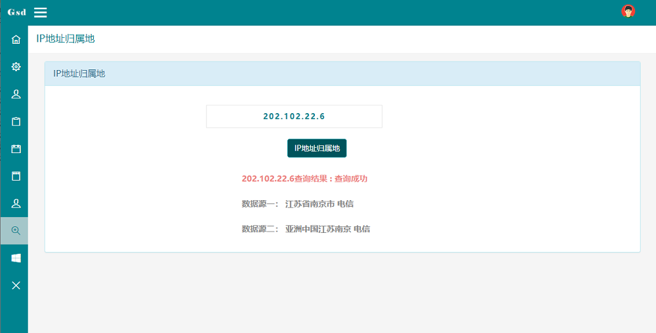The width and height of the screenshot is (656, 333).
Task: Open the Windows logo sidebar icon
Action: click(16, 258)
